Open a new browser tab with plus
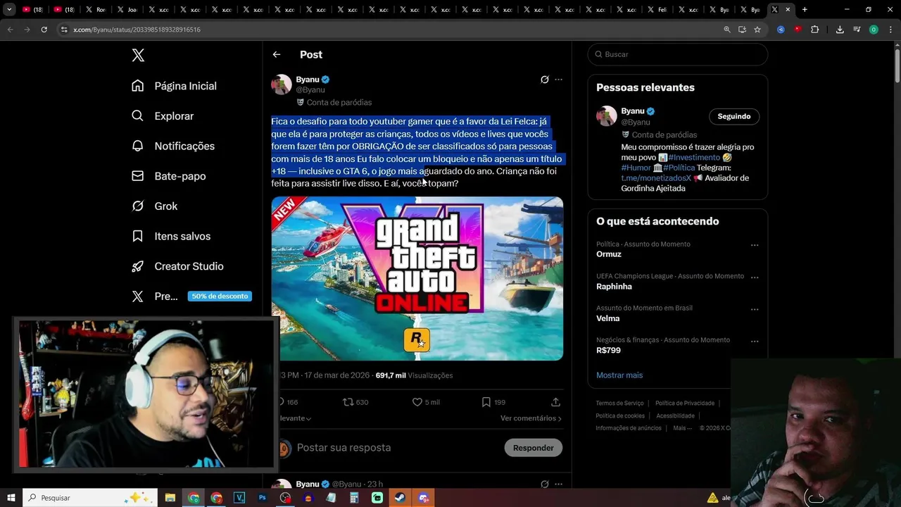 (805, 10)
